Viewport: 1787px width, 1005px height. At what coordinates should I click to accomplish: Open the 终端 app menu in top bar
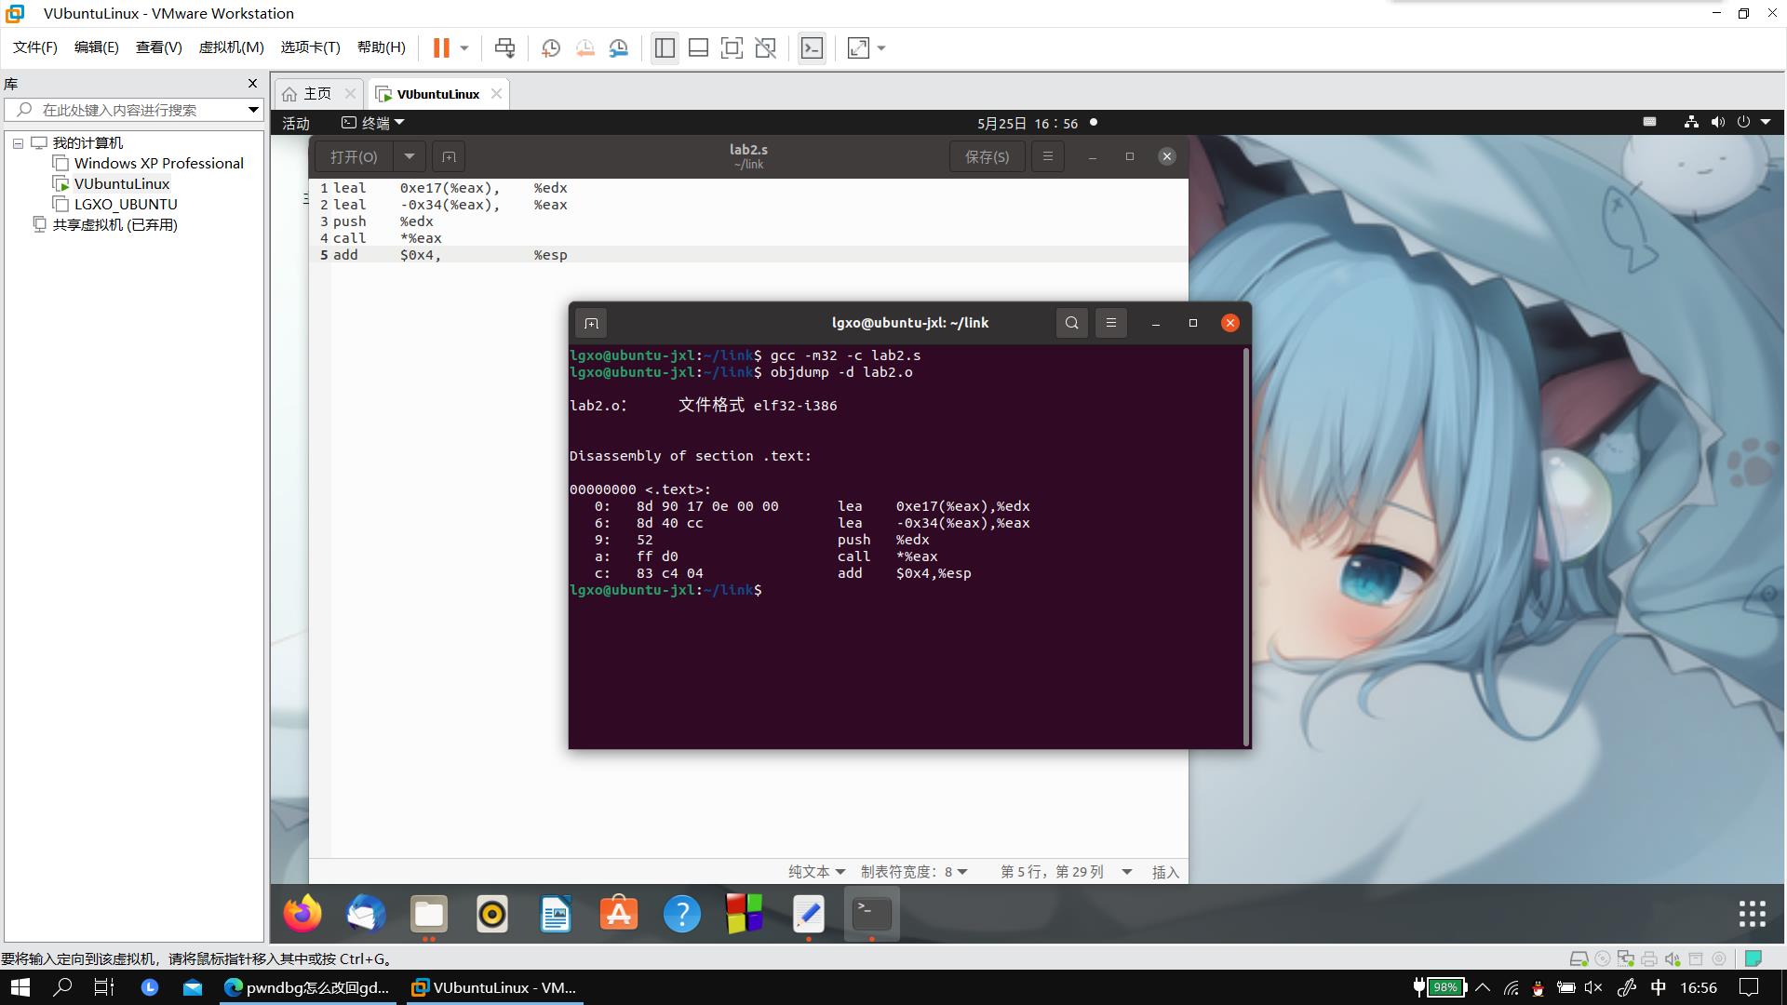click(373, 123)
